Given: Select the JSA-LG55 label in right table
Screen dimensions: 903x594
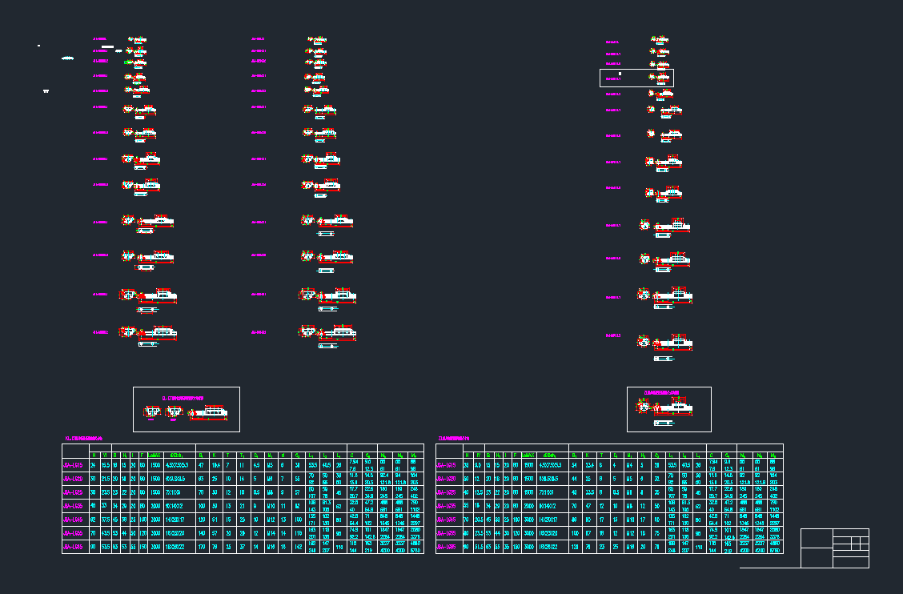Looking at the screenshot, I should click(448, 533).
